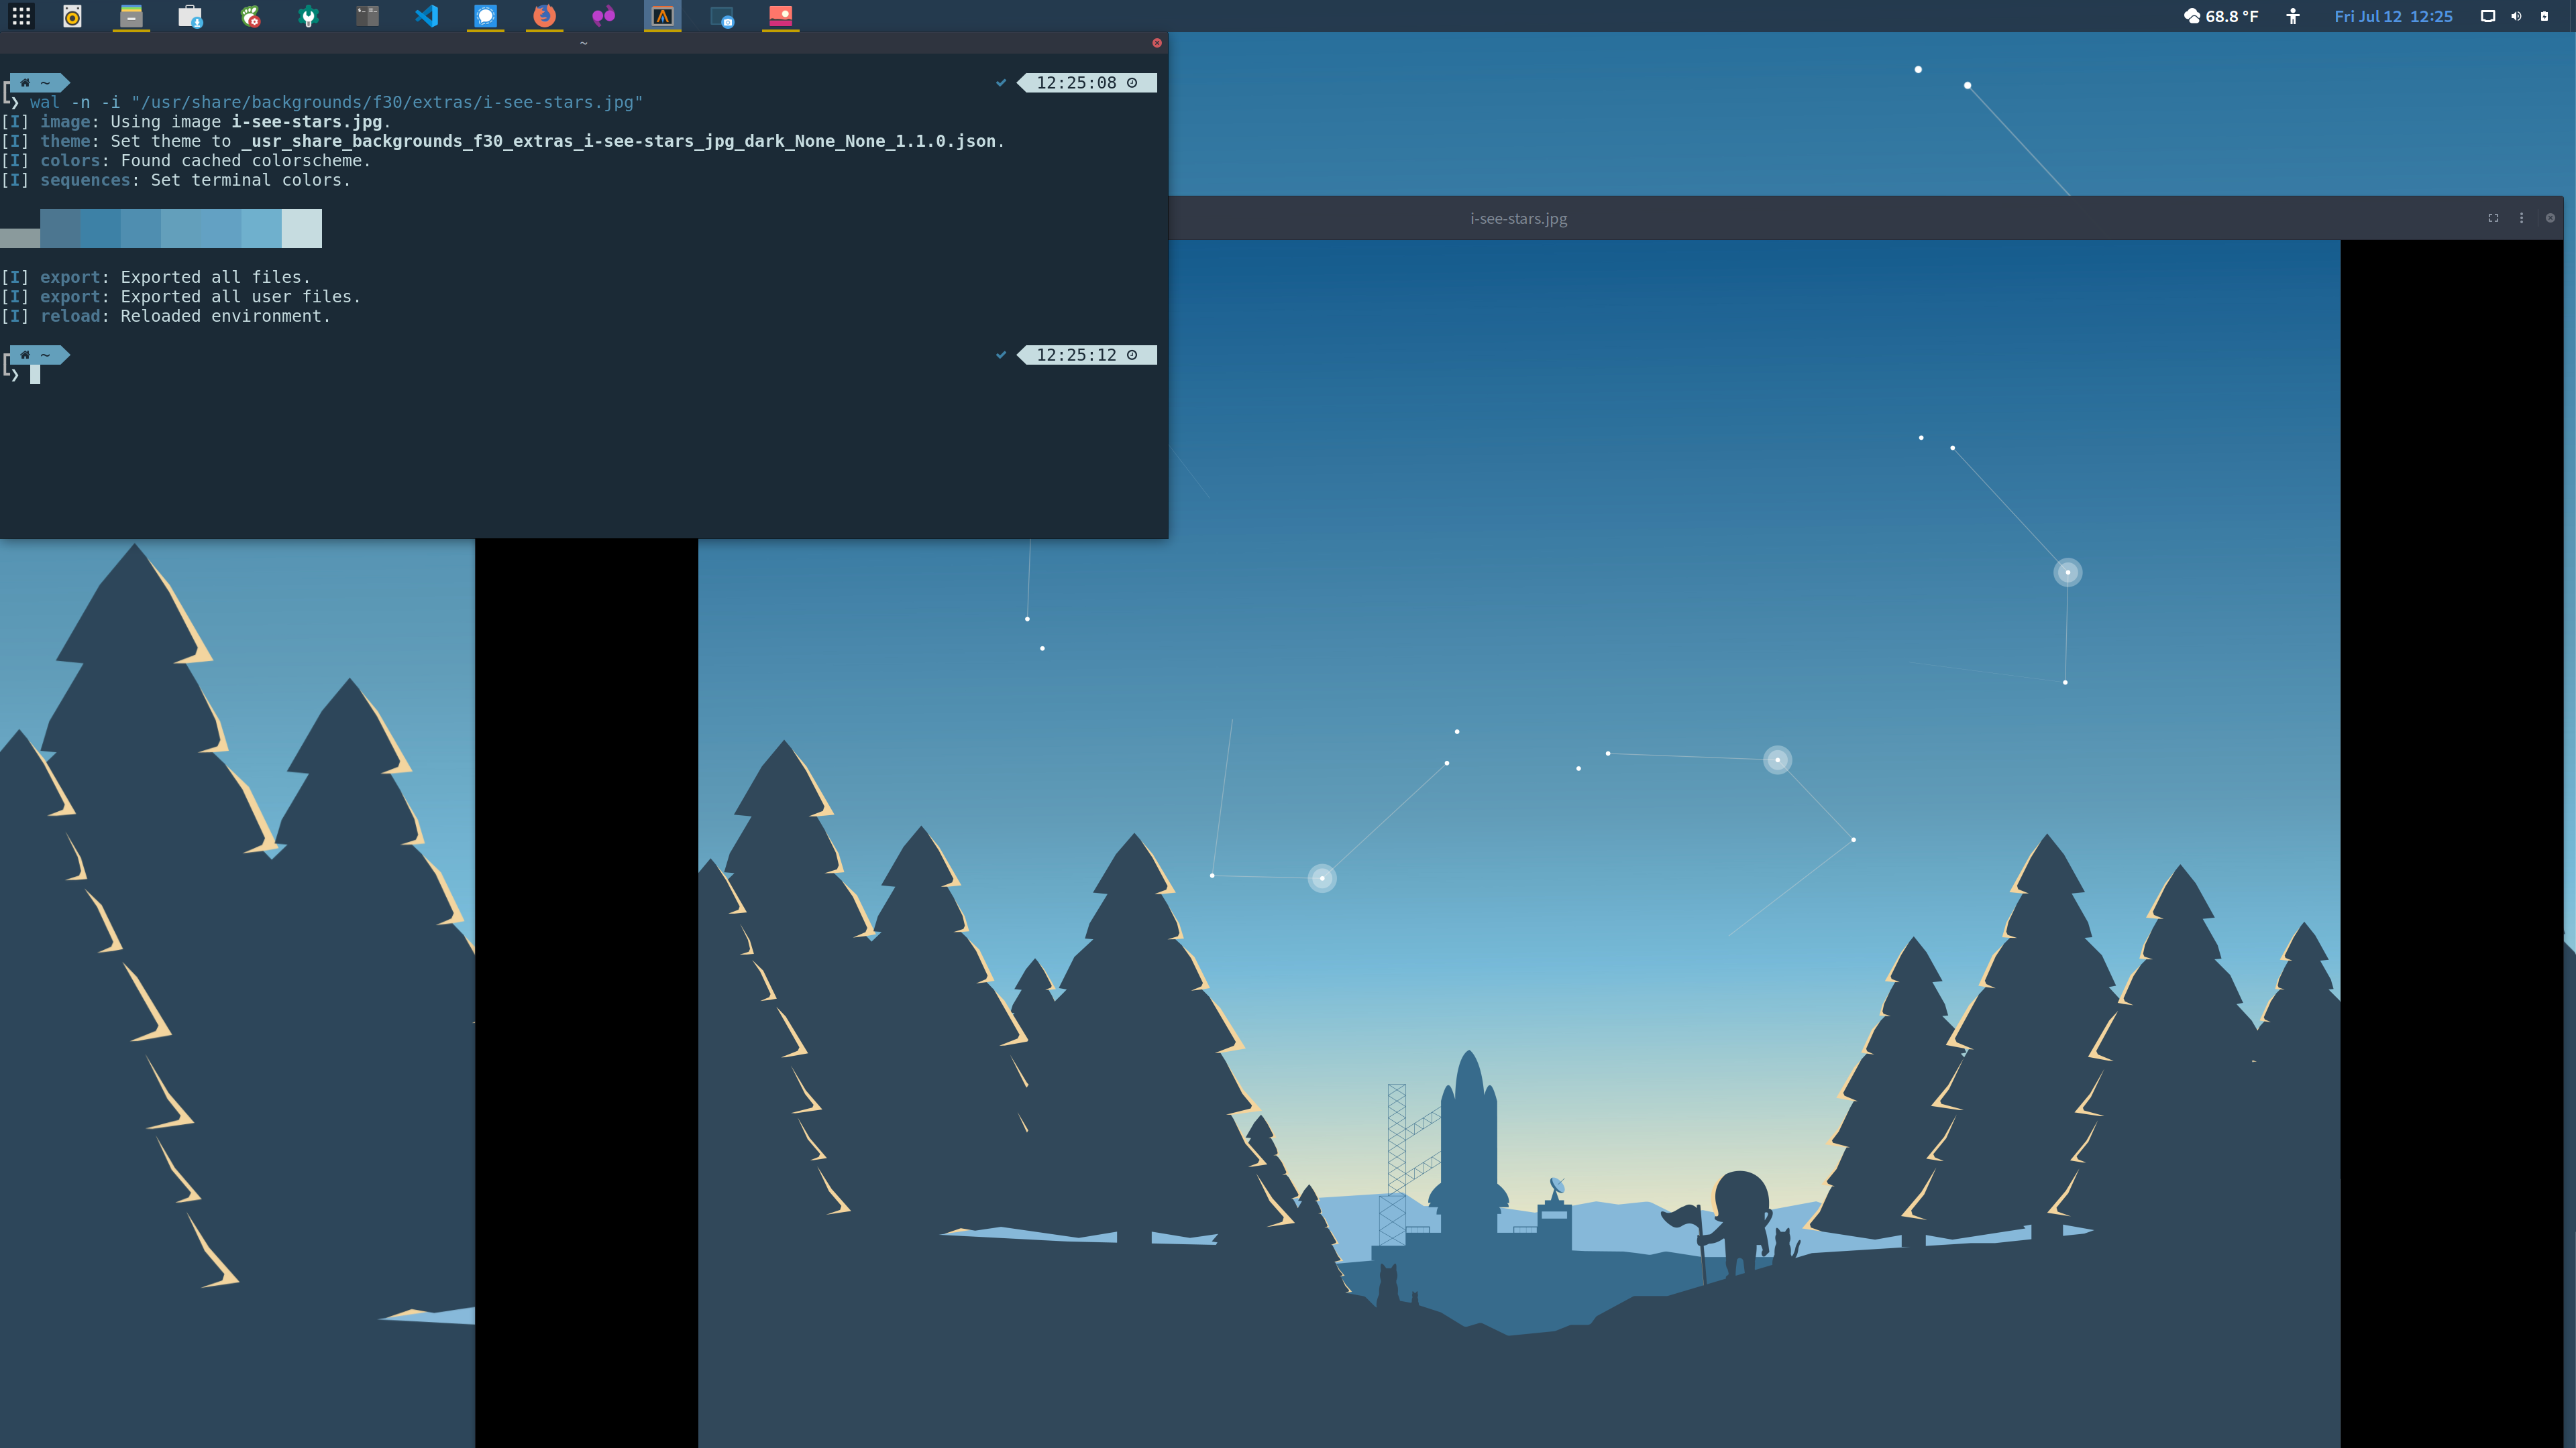Toggle the accessibility menu in the top bar

coord(2293,16)
